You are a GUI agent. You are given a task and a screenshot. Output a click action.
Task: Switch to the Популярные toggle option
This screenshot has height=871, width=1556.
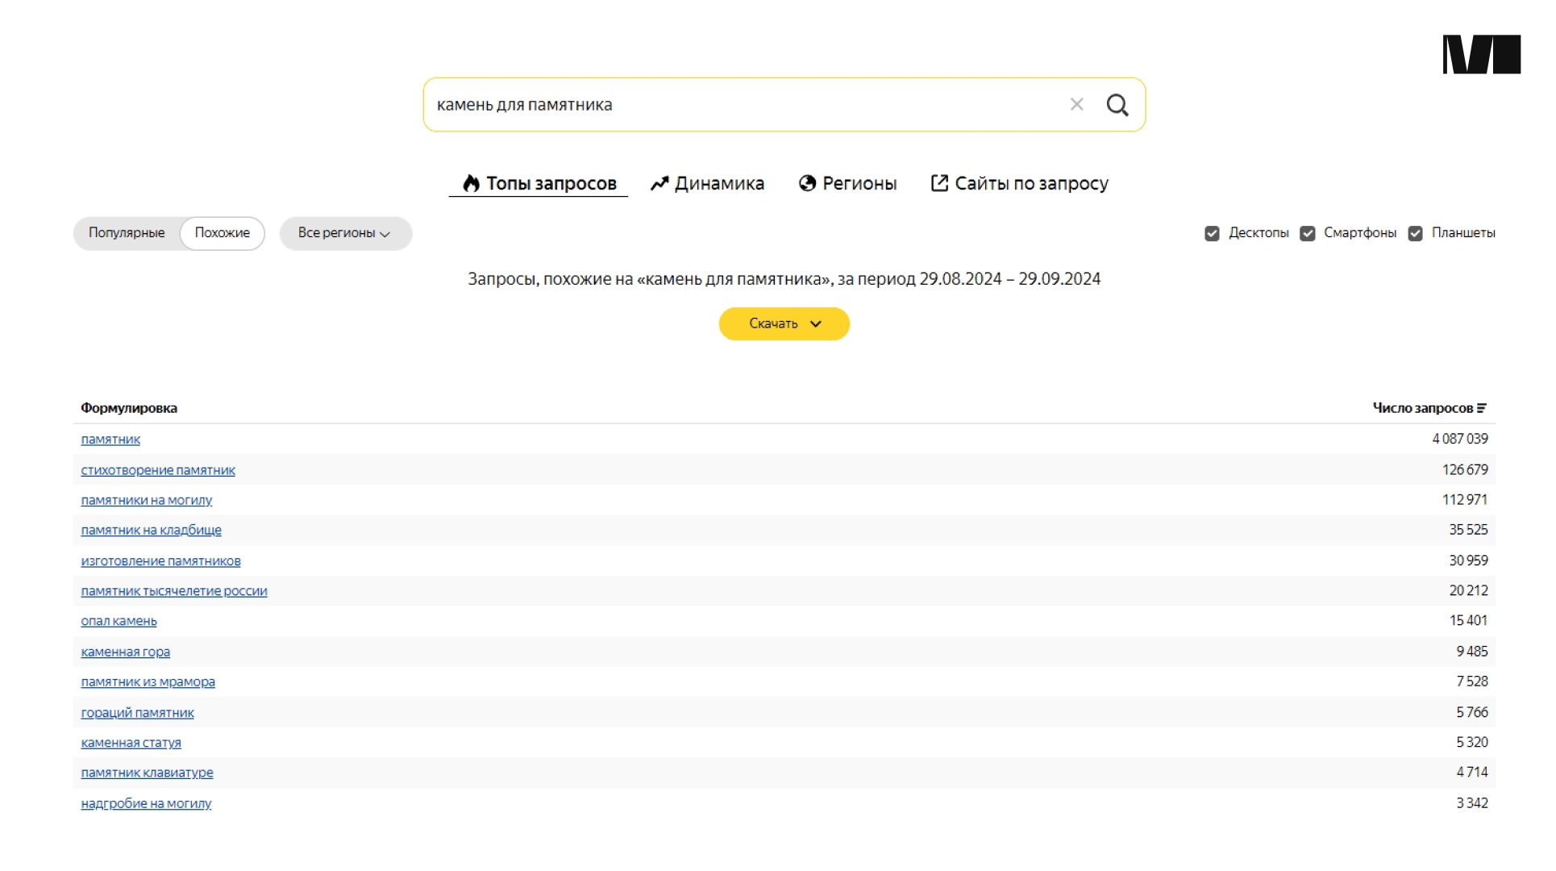point(127,233)
